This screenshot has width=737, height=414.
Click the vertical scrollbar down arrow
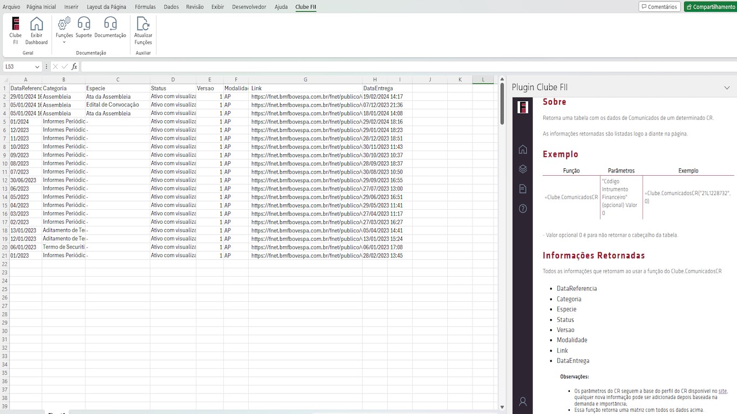click(502, 408)
